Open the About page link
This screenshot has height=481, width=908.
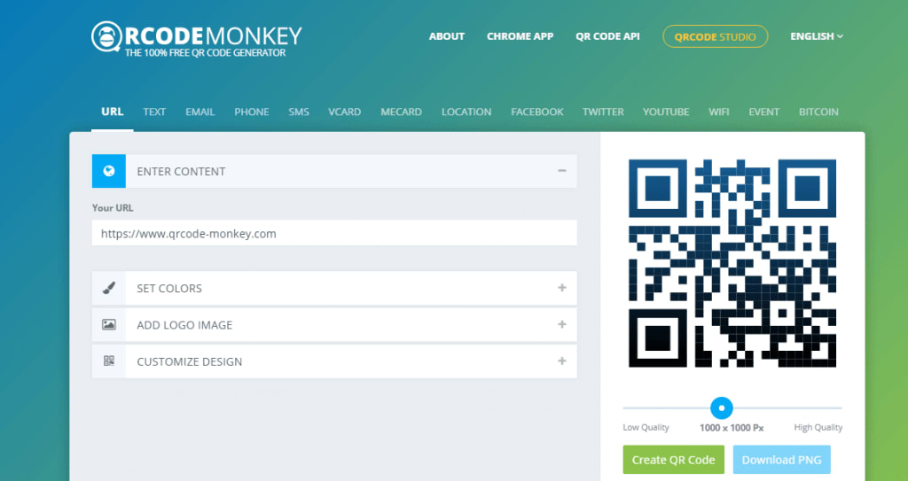point(447,36)
